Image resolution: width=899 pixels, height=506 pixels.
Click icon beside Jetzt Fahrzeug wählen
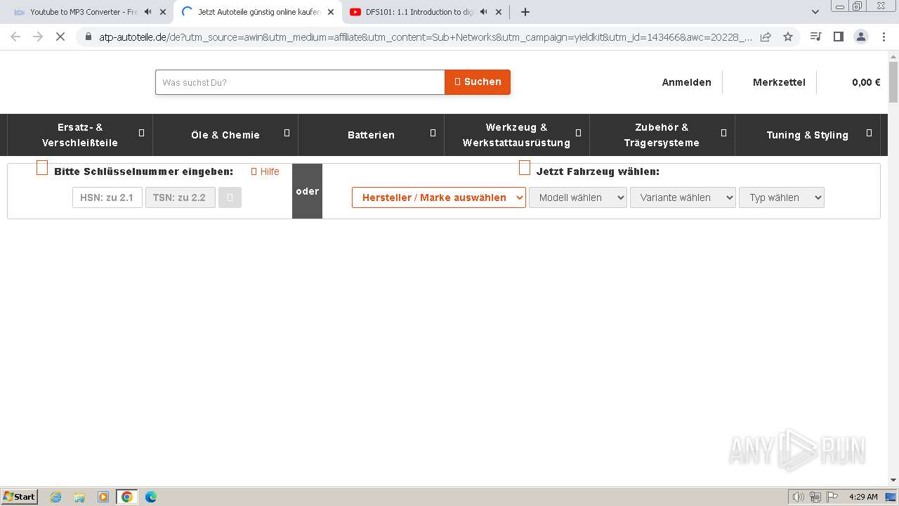click(x=525, y=168)
